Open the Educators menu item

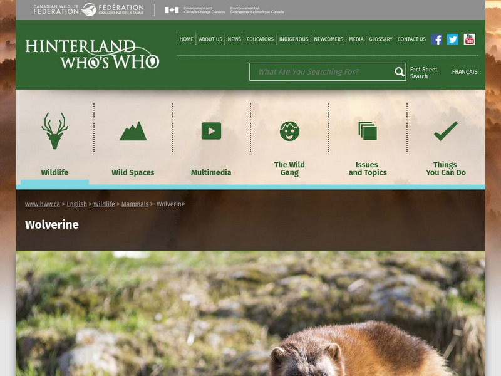click(x=260, y=39)
